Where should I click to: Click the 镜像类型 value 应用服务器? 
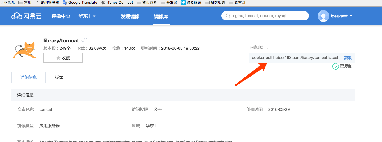pos(50,126)
